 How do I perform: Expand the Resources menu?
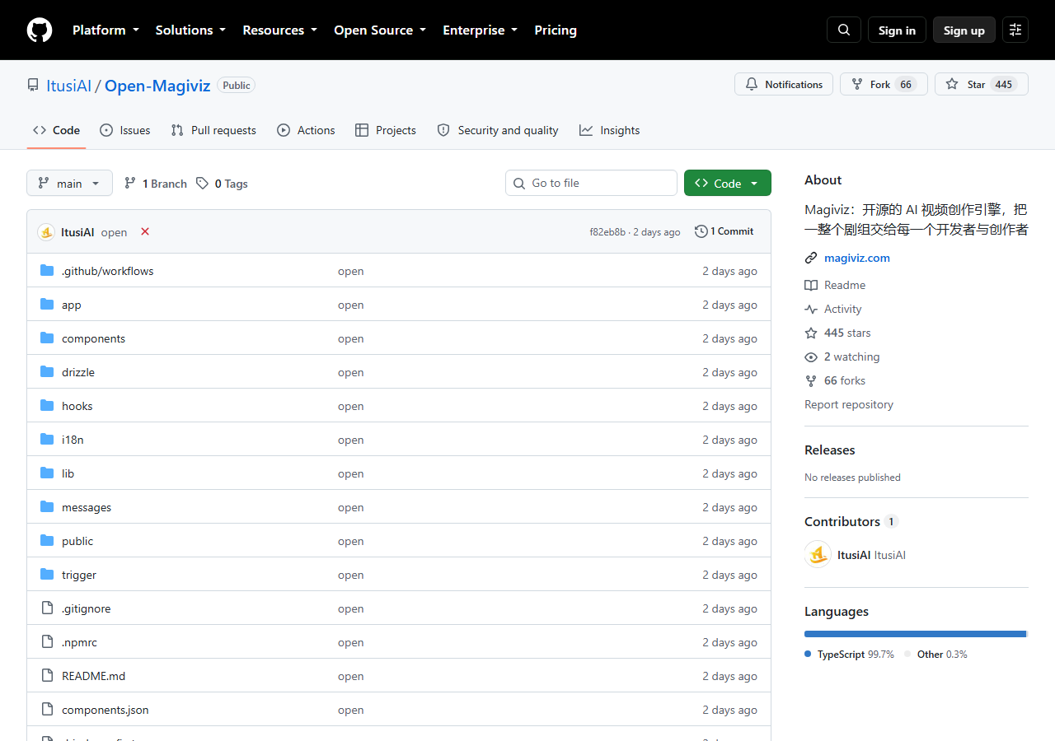279,30
